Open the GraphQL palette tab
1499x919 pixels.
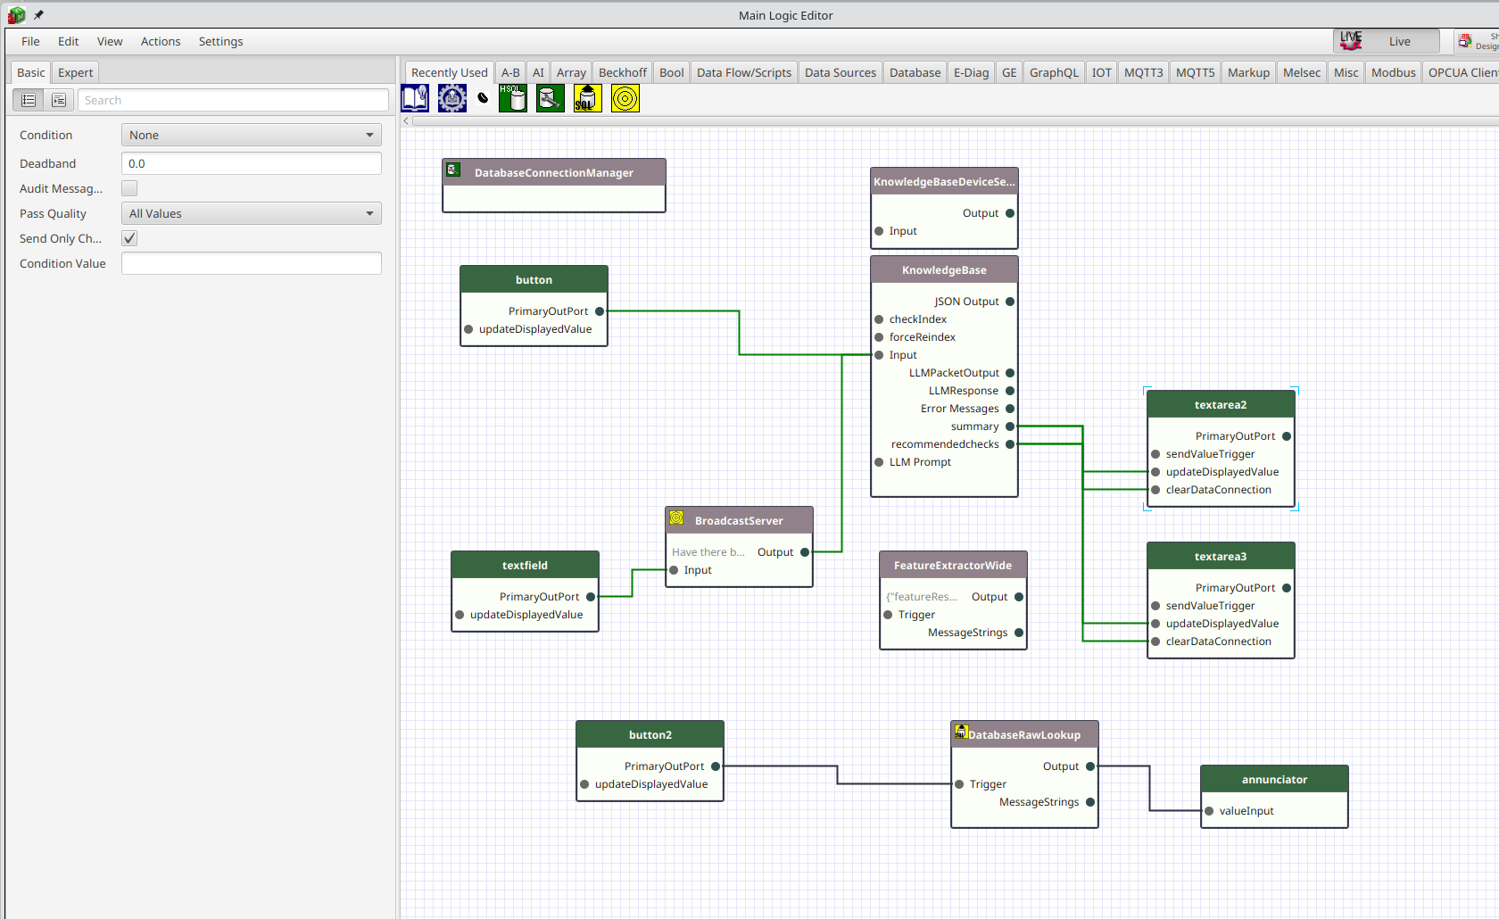pos(1054,72)
